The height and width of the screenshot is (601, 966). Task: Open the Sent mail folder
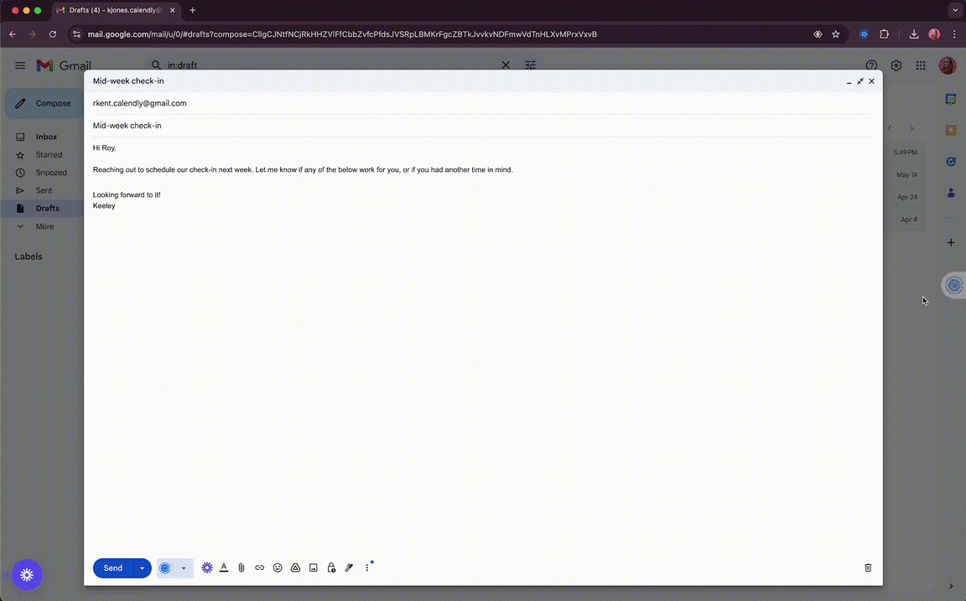[44, 190]
